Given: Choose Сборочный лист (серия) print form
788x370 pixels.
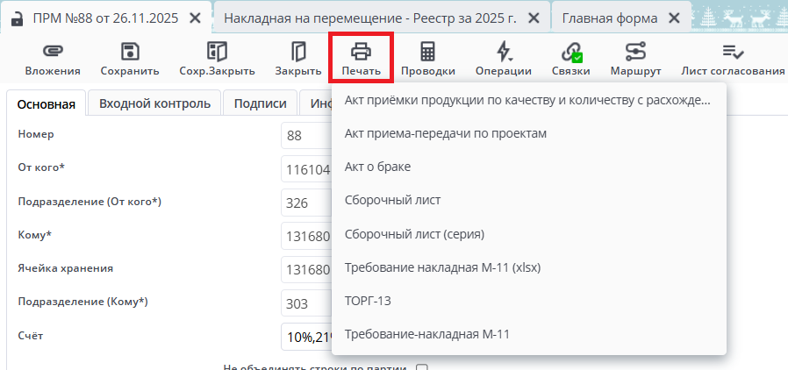Looking at the screenshot, I should pyautogui.click(x=528, y=234).
